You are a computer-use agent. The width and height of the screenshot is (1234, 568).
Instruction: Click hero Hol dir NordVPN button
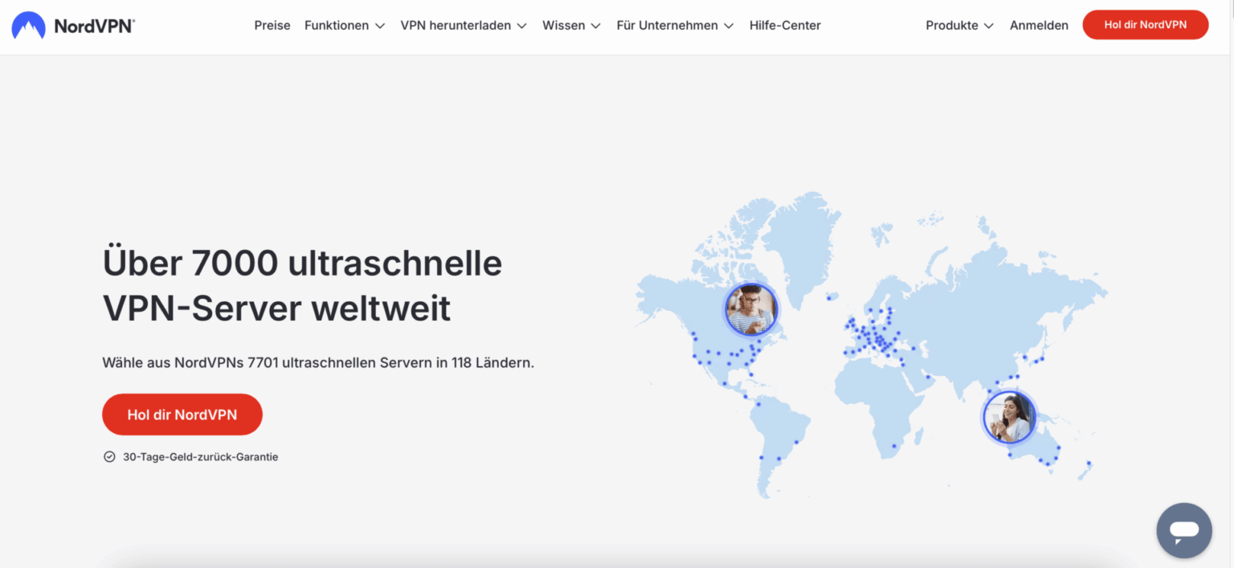coord(182,415)
